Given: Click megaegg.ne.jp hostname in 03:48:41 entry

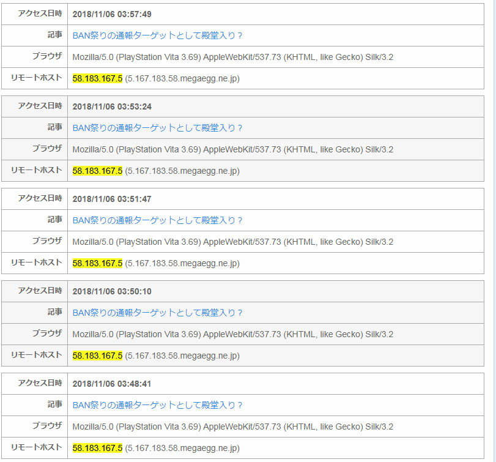Looking at the screenshot, I should (182, 448).
